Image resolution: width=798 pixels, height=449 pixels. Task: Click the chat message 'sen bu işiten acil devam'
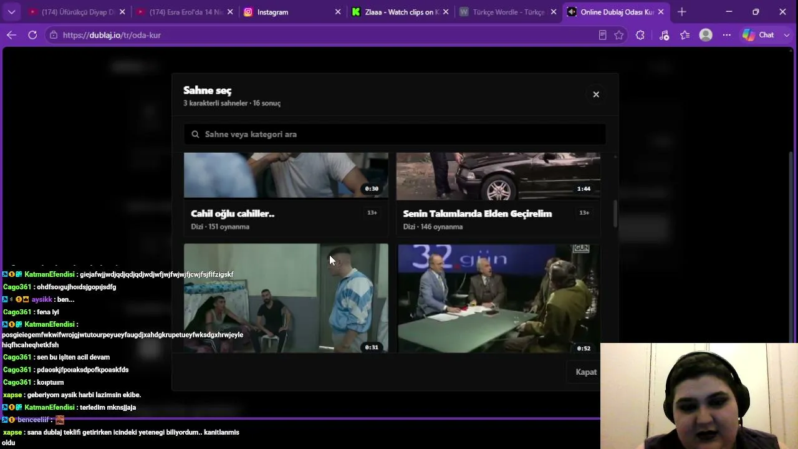(73, 357)
